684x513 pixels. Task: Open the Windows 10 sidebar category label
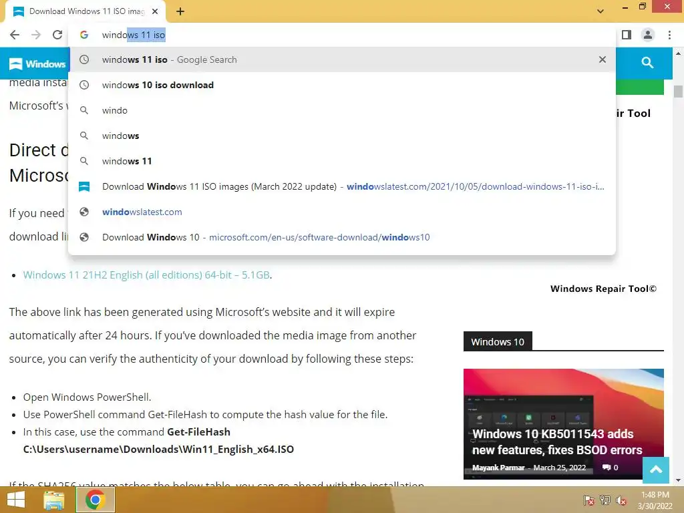[x=498, y=342]
